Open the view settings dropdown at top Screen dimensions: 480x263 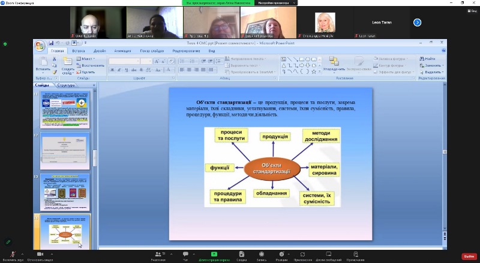277,3
